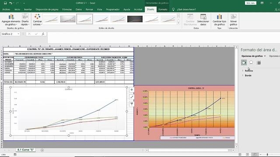
Task: Click the CURVA S title of selected chart
Action: [69, 89]
